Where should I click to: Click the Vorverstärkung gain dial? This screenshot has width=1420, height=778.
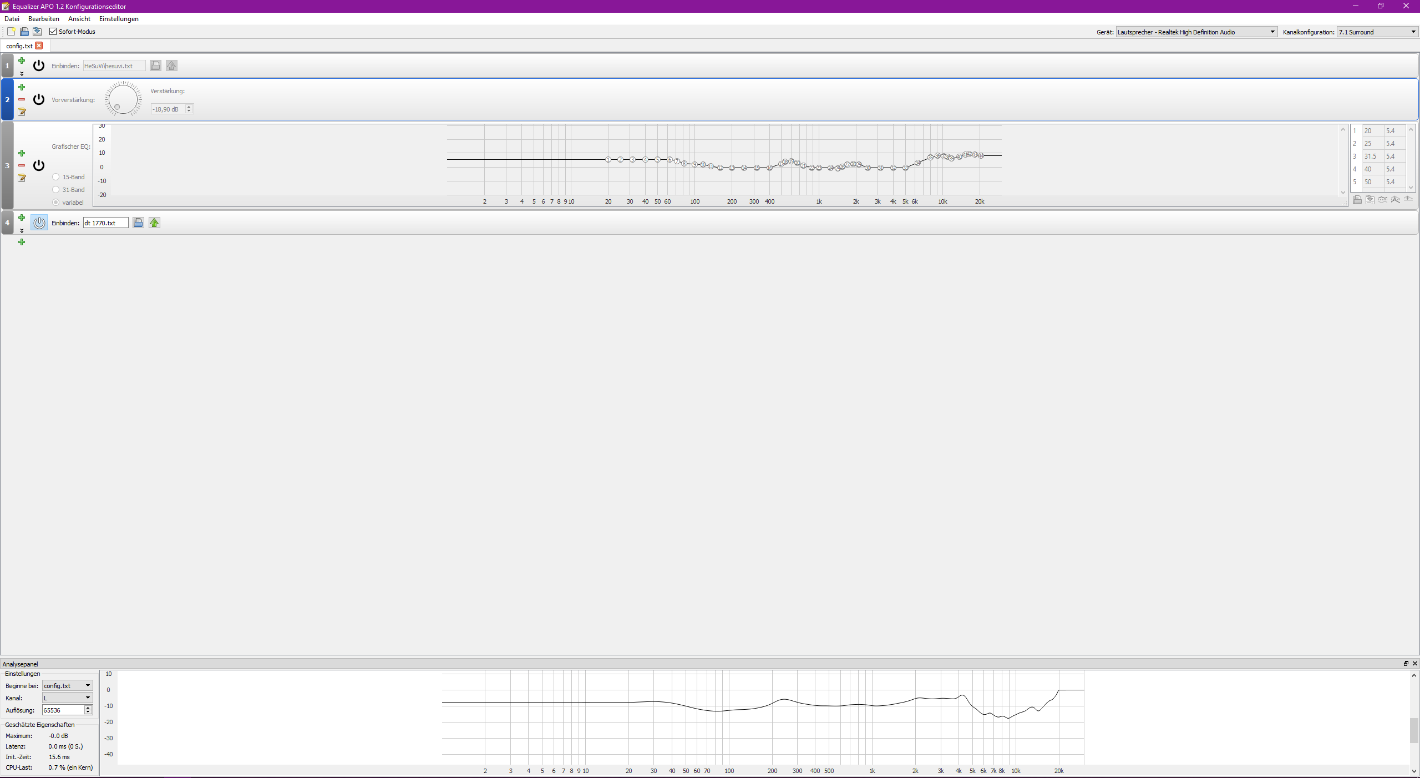tap(123, 99)
